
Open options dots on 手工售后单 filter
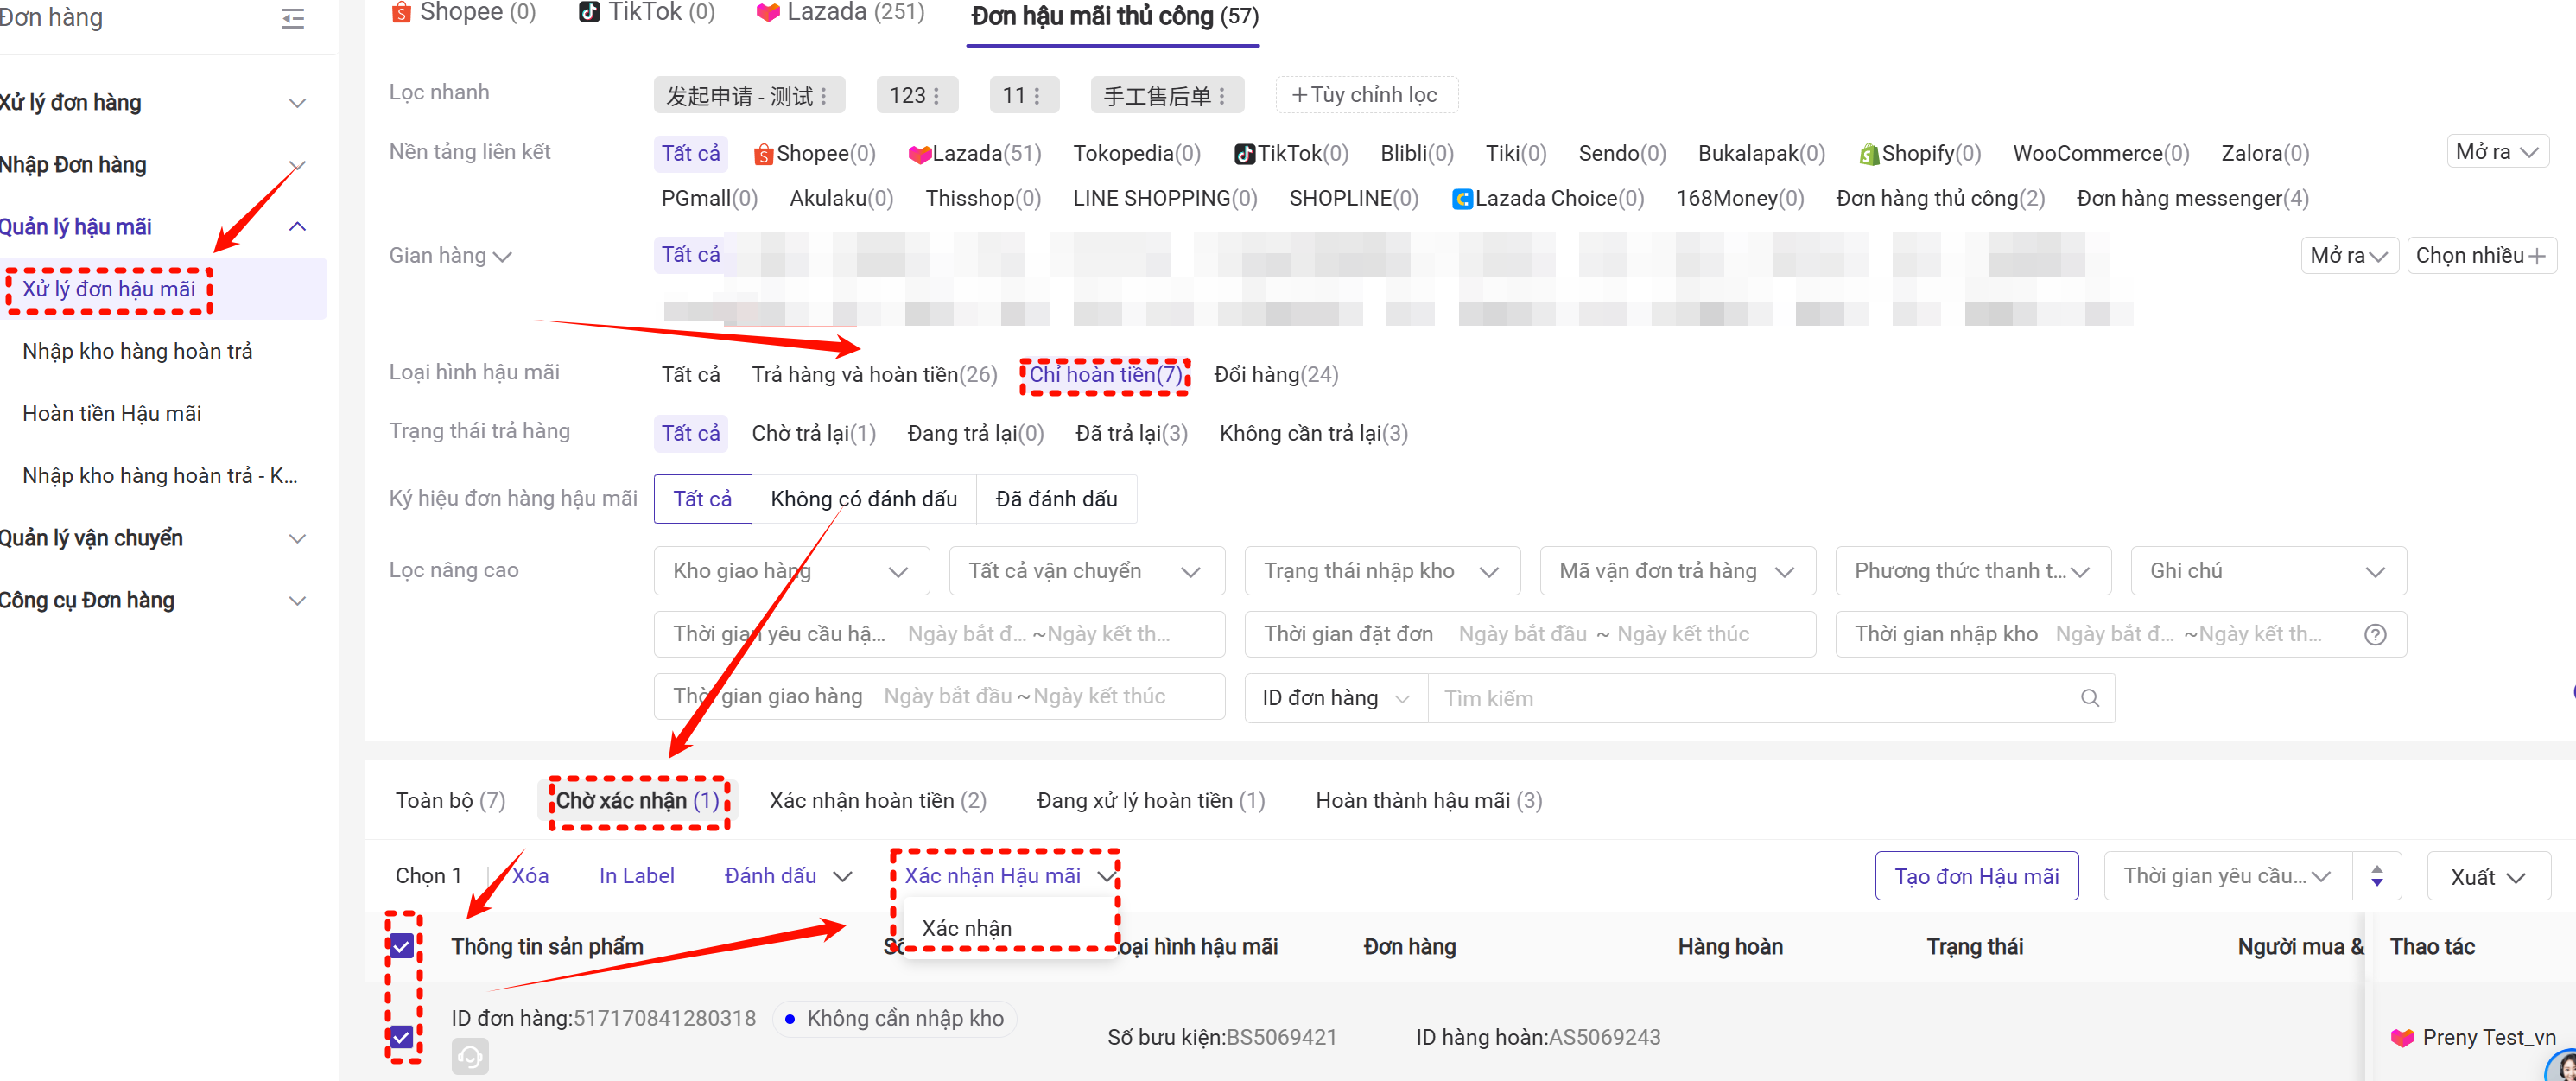pyautogui.click(x=1222, y=96)
